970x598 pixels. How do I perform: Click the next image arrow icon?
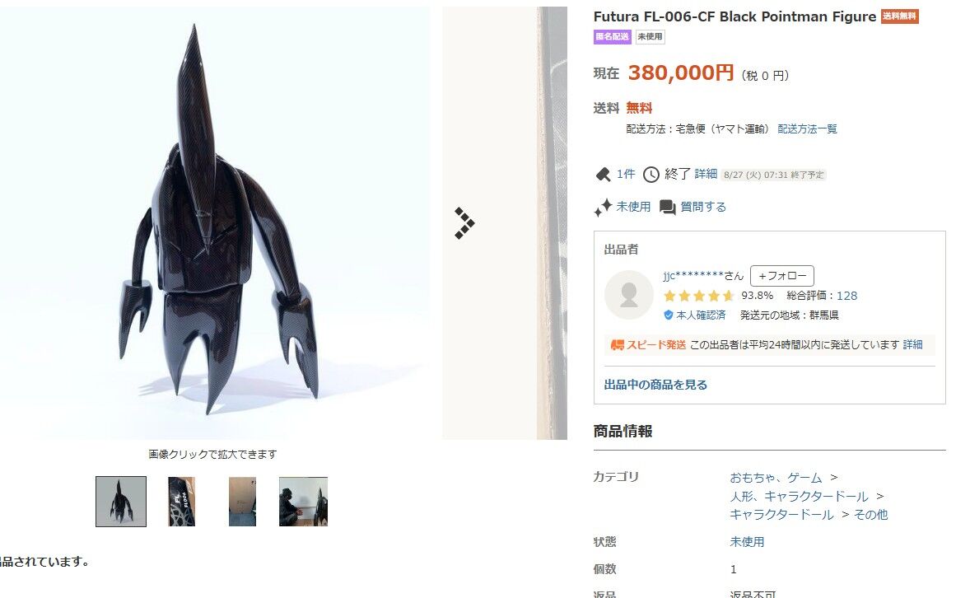464,223
